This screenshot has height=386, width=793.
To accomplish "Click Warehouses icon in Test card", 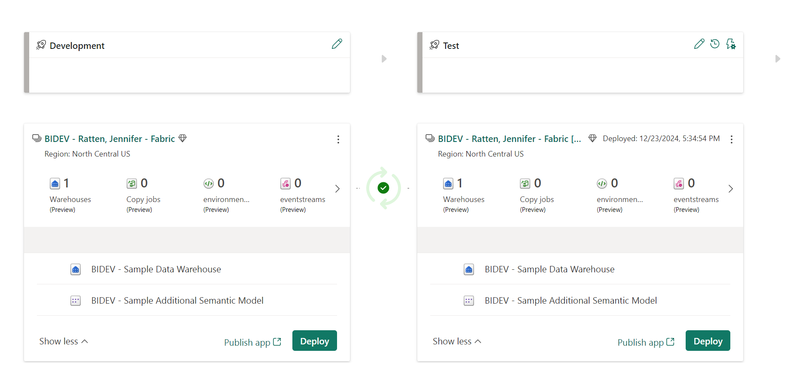I will (x=448, y=184).
